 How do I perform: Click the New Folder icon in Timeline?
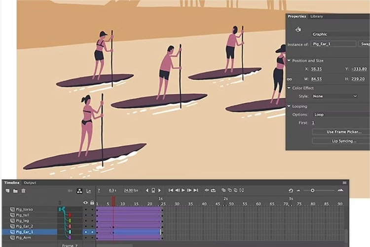coord(15,191)
